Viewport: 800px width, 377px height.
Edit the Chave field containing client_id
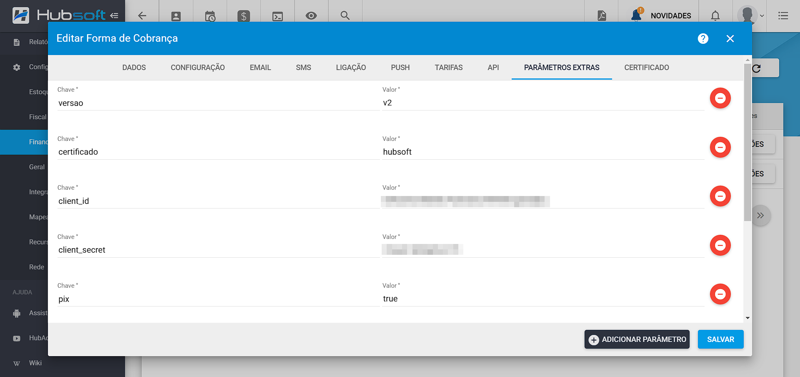click(218, 201)
